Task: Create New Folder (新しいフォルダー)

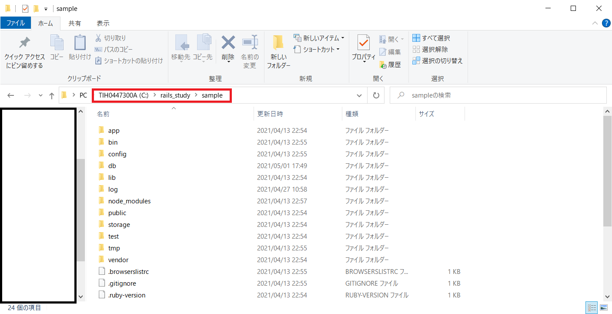Action: 278,51
